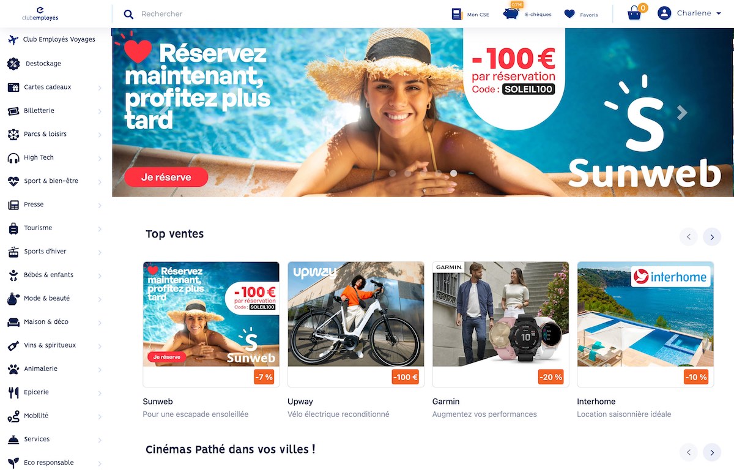The height and width of the screenshot is (475, 734).
Task: Click the Rechercher search field
Action: point(287,13)
